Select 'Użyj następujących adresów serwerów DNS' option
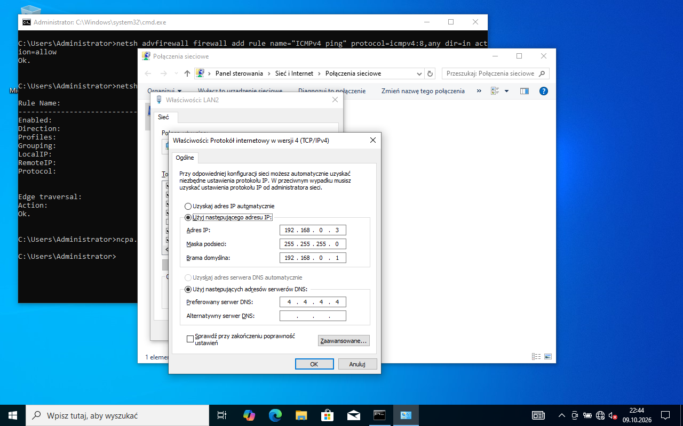 tap(188, 289)
